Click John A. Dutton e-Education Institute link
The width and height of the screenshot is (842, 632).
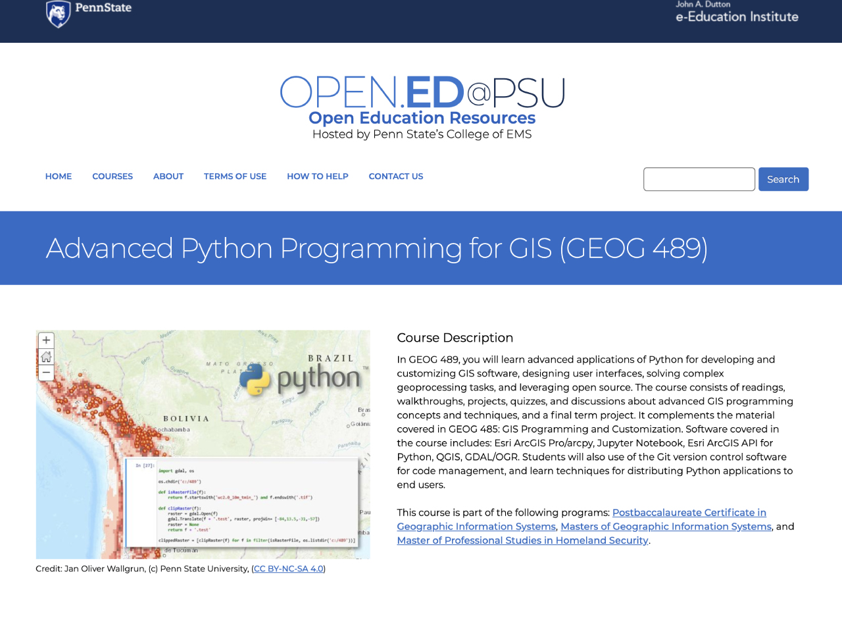point(737,13)
